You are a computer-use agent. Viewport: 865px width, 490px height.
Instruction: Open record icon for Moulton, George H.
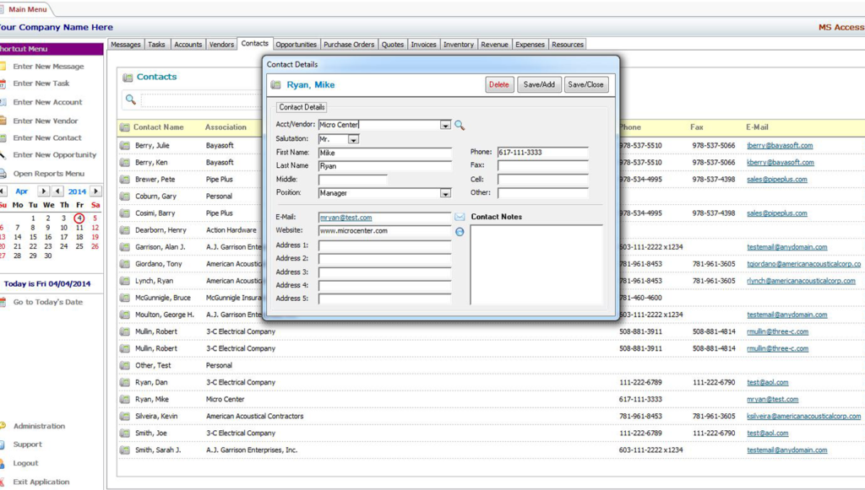125,315
